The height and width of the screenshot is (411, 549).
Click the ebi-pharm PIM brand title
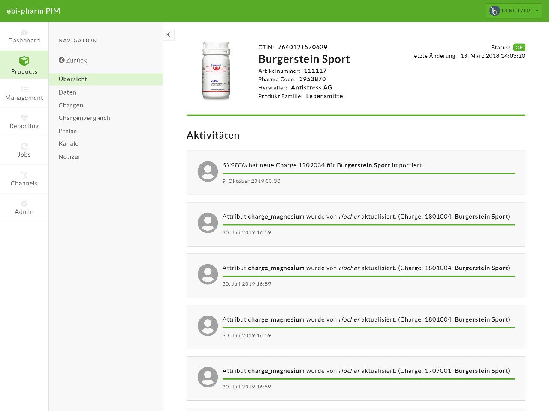coord(33,11)
